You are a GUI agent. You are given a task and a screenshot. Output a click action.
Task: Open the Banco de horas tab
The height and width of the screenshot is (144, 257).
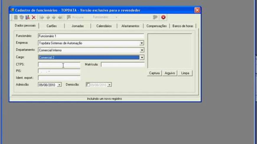tap(183, 26)
